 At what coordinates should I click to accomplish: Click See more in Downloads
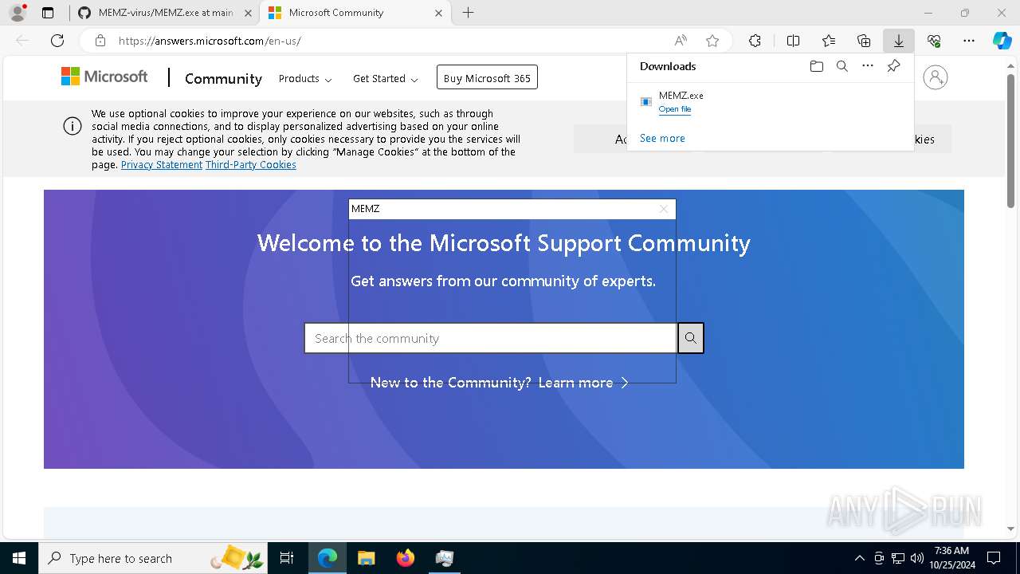pyautogui.click(x=662, y=138)
